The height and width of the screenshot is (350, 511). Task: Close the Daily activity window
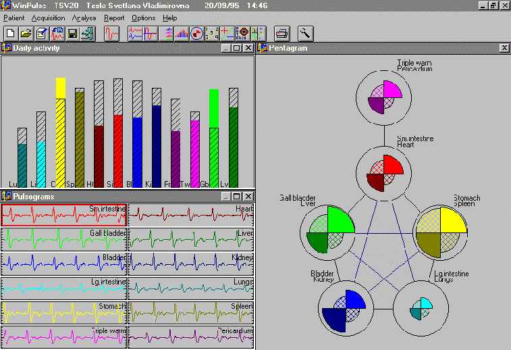(248, 48)
